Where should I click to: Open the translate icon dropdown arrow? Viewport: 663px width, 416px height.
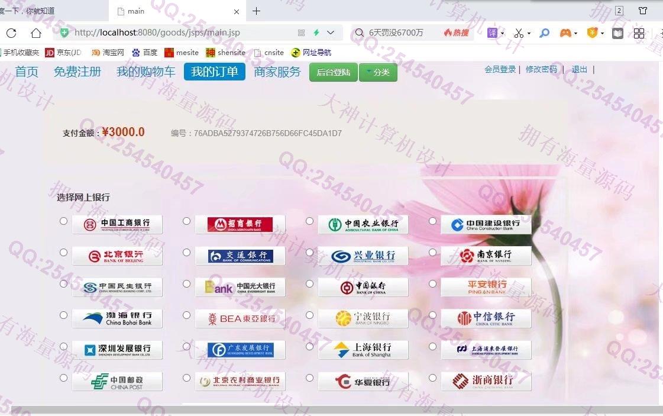coord(502,33)
